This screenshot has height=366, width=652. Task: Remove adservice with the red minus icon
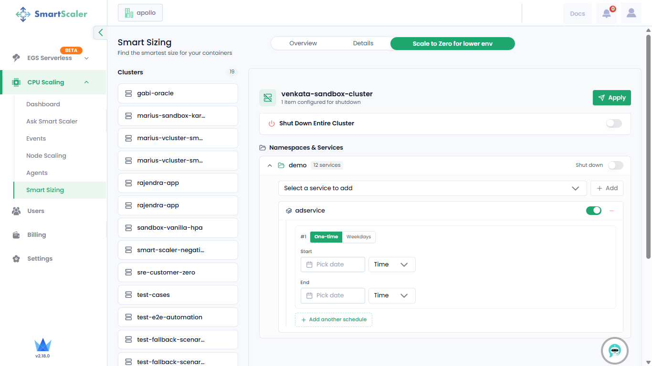pos(611,211)
